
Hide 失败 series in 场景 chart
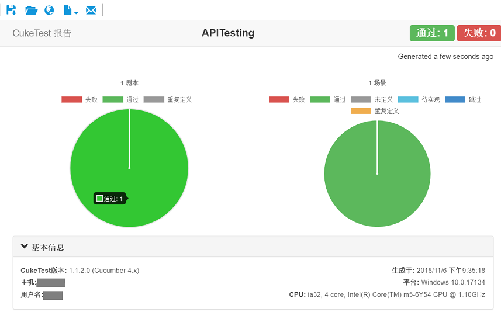click(x=287, y=99)
